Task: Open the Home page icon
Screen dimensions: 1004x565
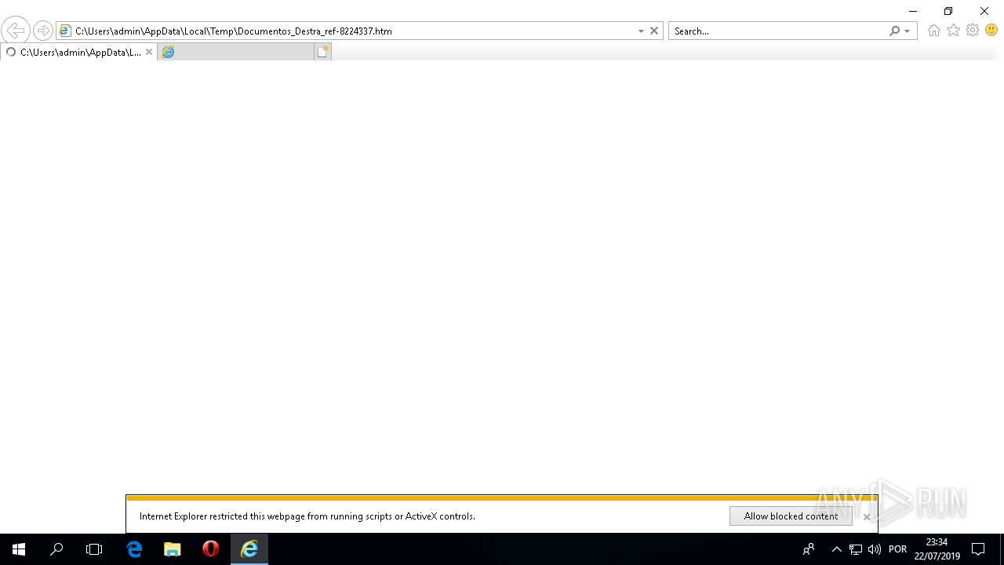Action: click(933, 31)
